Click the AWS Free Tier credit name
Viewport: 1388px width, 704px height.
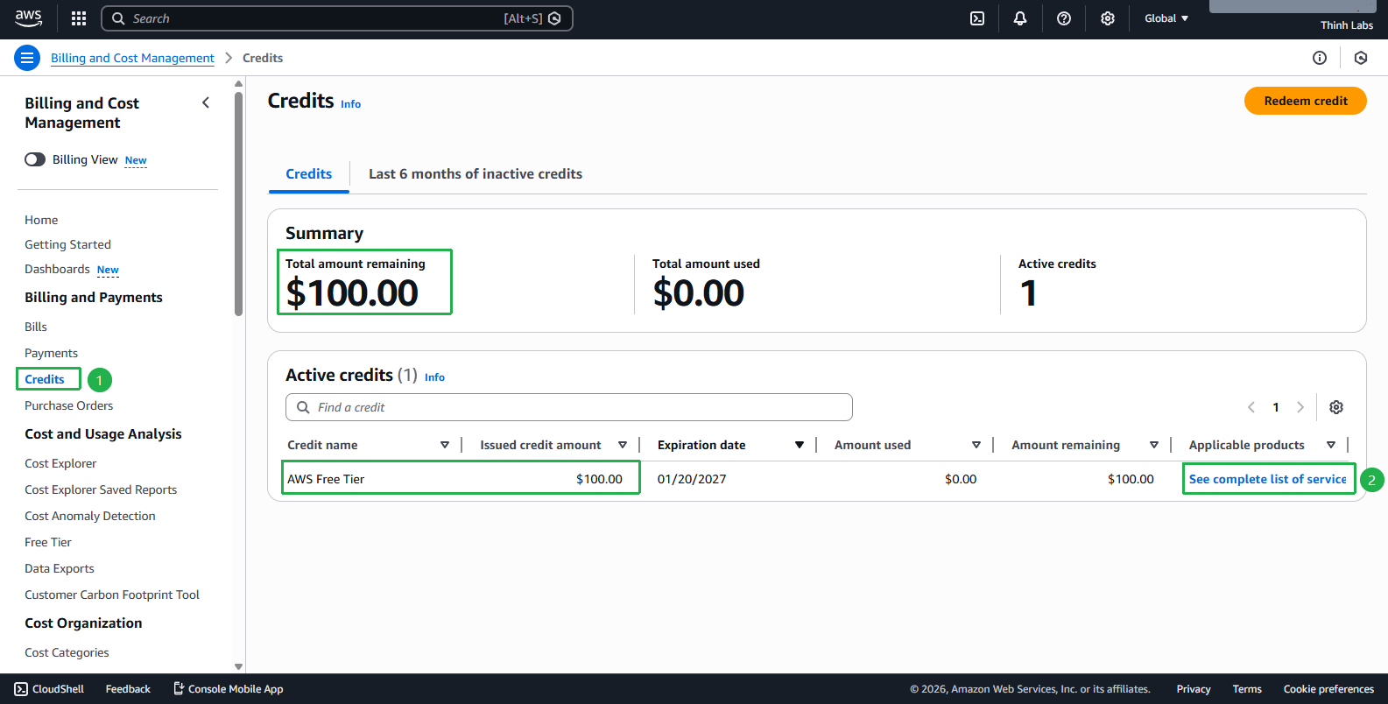[326, 479]
